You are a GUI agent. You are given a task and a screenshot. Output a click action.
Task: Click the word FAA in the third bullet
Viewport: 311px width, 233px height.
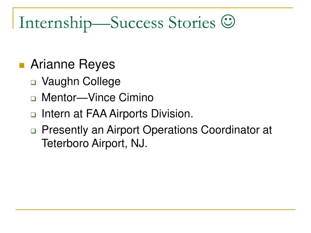point(96,114)
